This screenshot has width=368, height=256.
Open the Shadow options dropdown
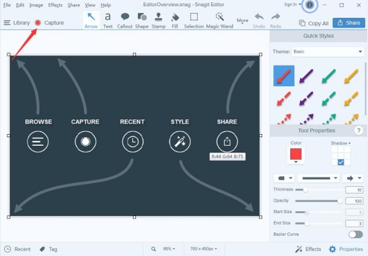(x=340, y=143)
